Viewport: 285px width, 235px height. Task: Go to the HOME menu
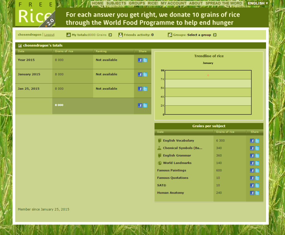click(x=98, y=3)
